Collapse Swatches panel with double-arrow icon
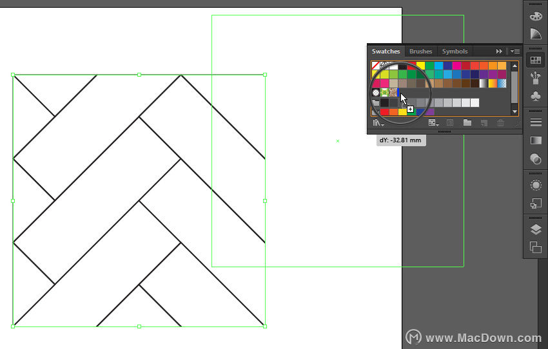 click(499, 52)
